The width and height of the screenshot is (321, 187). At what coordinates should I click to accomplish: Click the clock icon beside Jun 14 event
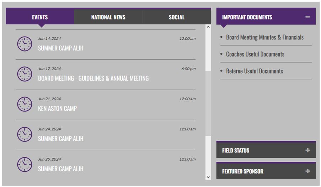click(25, 44)
